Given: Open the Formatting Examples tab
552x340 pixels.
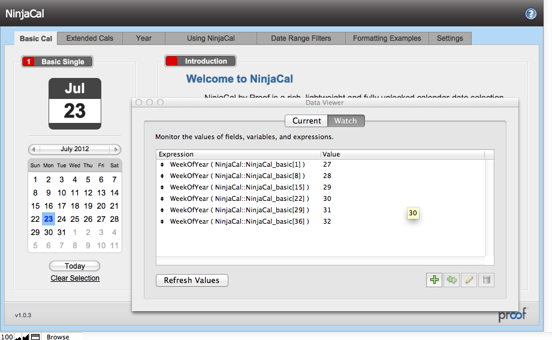Looking at the screenshot, I should [x=387, y=38].
